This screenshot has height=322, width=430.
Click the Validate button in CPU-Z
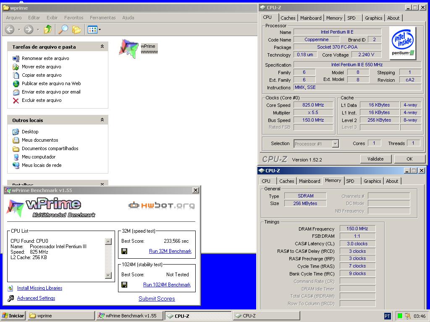click(375, 159)
